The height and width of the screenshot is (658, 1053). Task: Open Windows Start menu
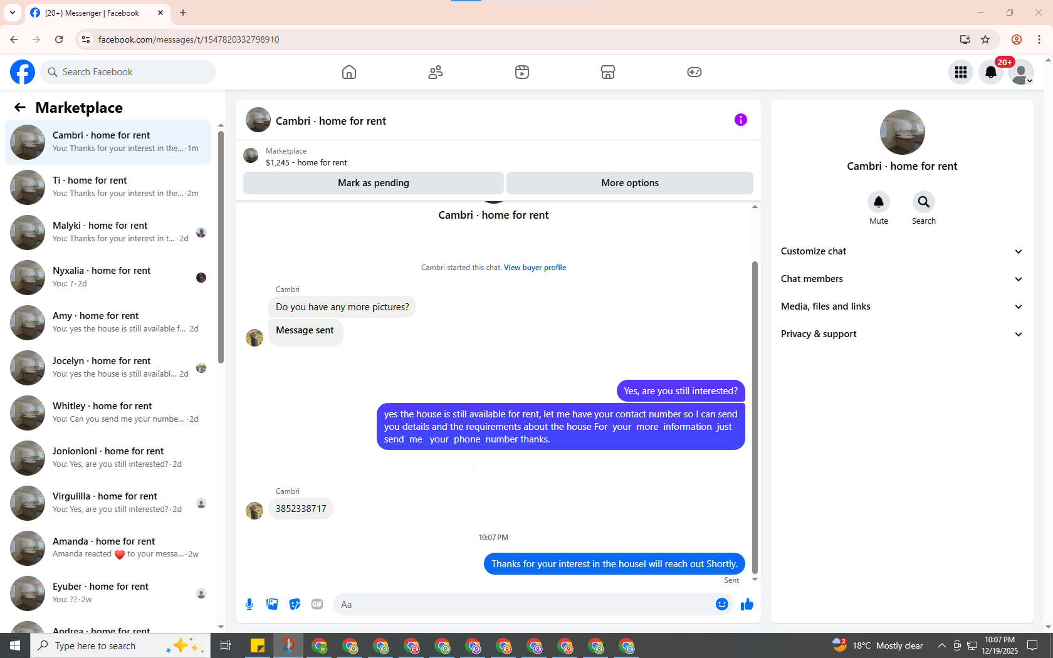tap(15, 645)
